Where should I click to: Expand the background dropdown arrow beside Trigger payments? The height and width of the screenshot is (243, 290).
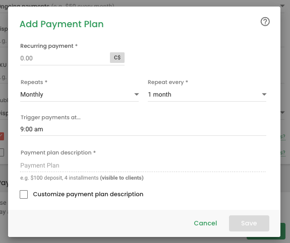[282, 113]
